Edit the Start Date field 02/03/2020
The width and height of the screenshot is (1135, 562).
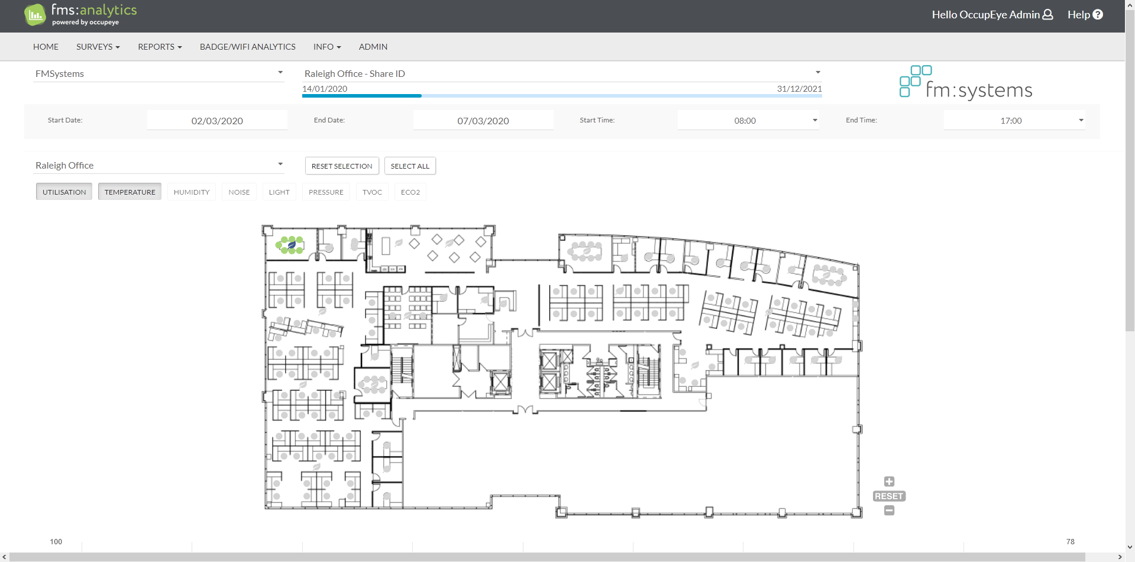coord(217,120)
